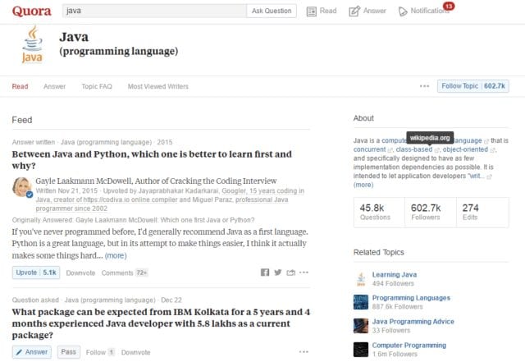
Task: Click the external link icon after 'concurrent'
Action: tap(390, 150)
